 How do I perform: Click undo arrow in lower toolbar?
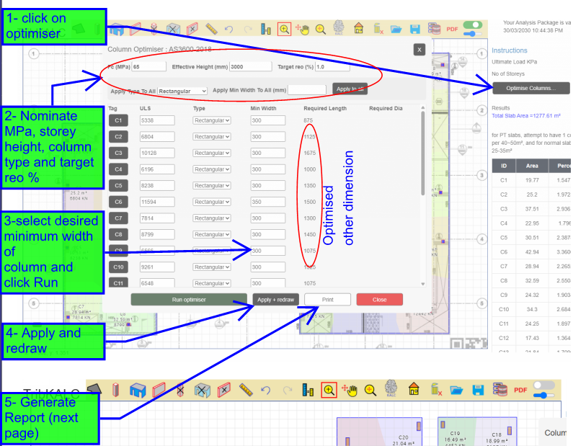coord(266,391)
